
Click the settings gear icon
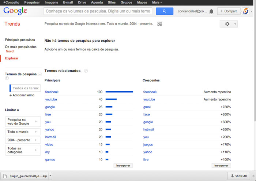pos(227,24)
